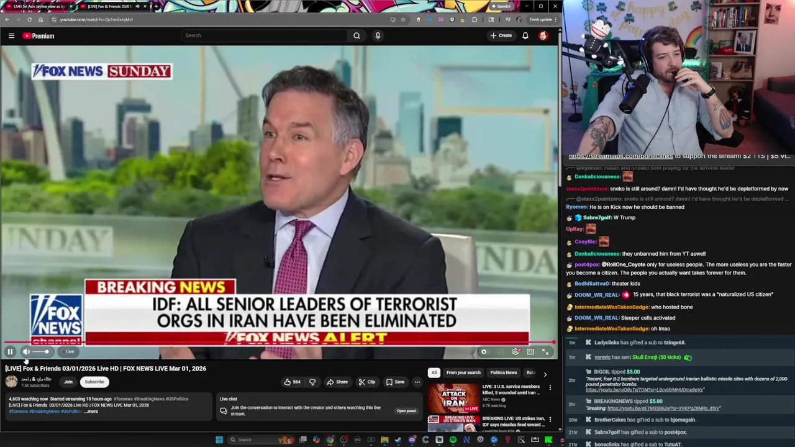This screenshot has height=447, width=795.
Task: Open the live chat panel
Action: (406, 411)
